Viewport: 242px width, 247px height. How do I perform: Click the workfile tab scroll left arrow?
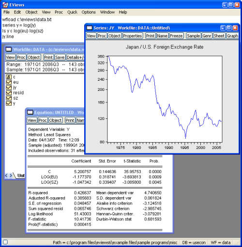click(x=6, y=175)
